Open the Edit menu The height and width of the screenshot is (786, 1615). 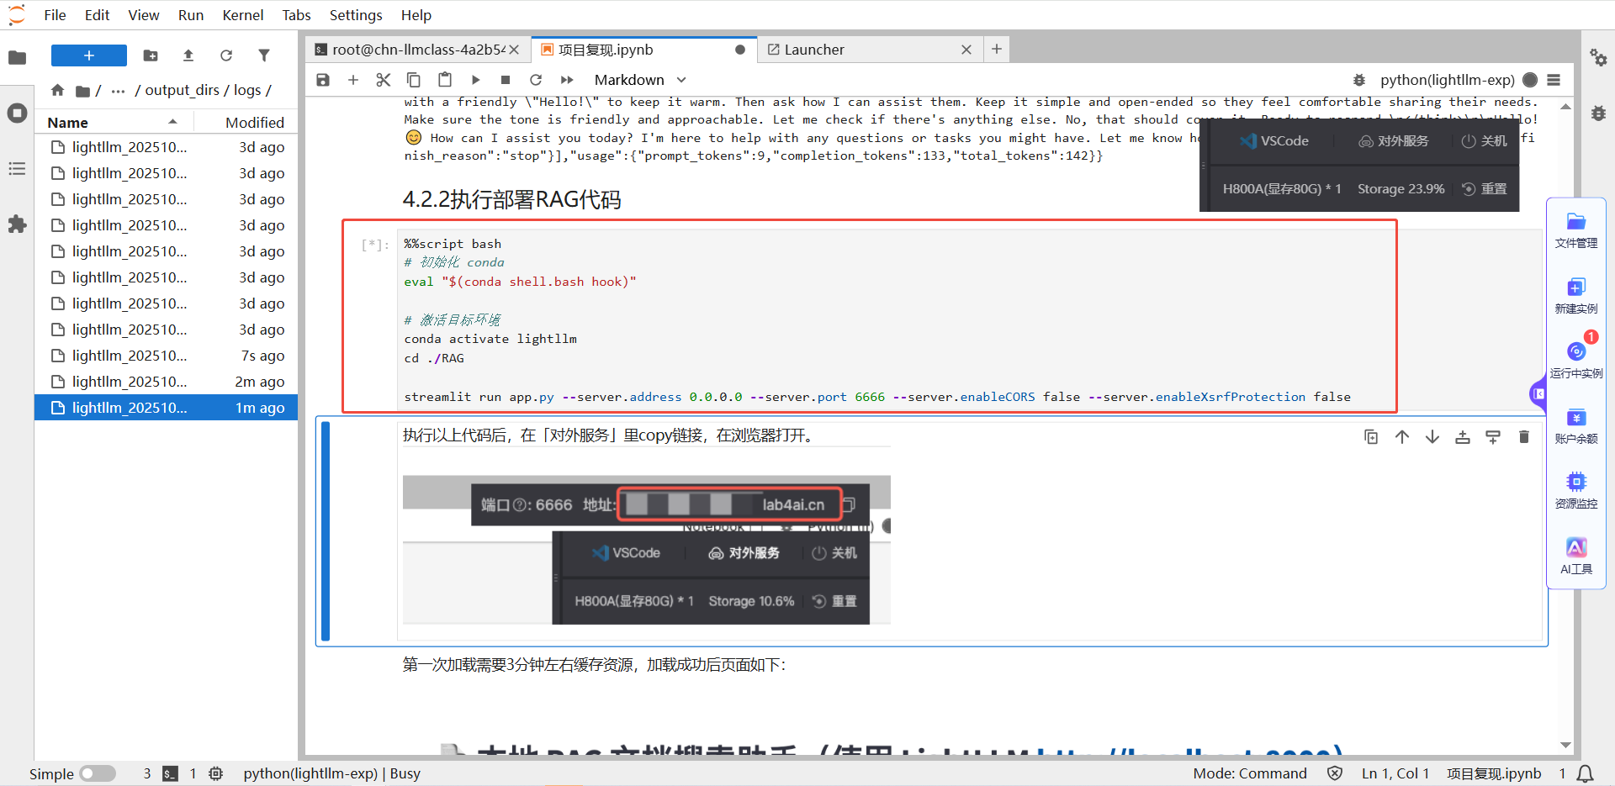click(97, 15)
